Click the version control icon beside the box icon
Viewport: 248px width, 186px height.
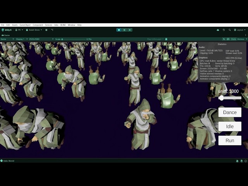point(52,30)
